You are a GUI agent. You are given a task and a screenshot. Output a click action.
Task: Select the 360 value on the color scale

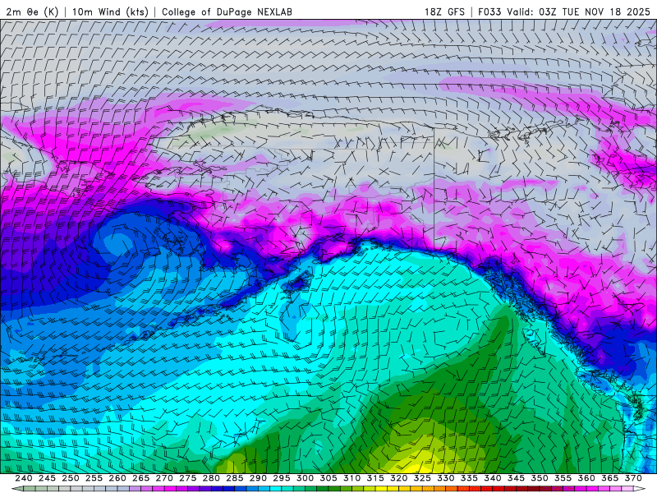coord(586,478)
